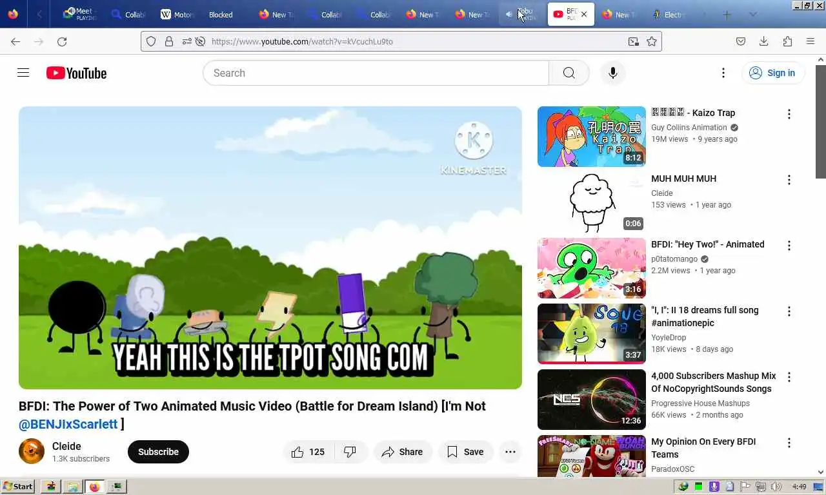This screenshot has width=826, height=495.
Task: Open network tray icon
Action: pyautogui.click(x=761, y=487)
